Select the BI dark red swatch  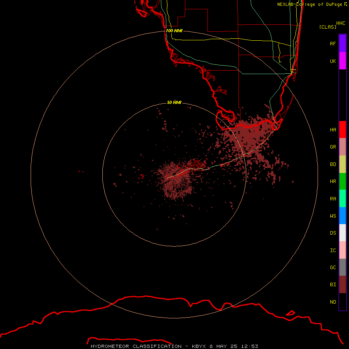342,285
